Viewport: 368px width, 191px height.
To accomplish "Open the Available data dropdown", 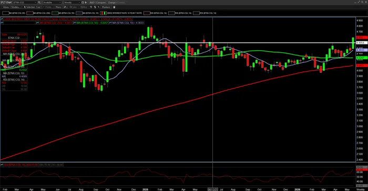I will (52, 2).
